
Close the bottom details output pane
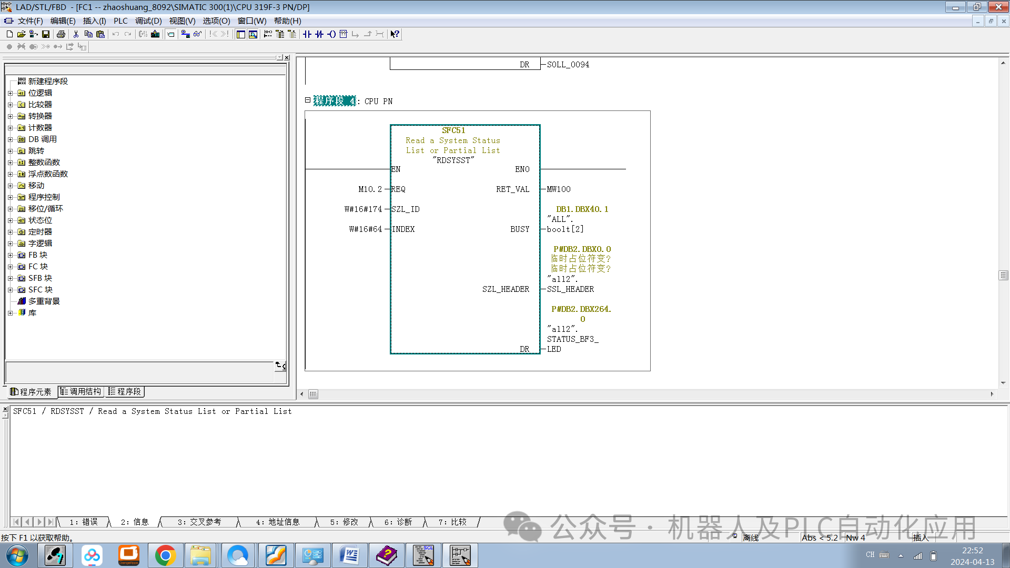click(5, 409)
